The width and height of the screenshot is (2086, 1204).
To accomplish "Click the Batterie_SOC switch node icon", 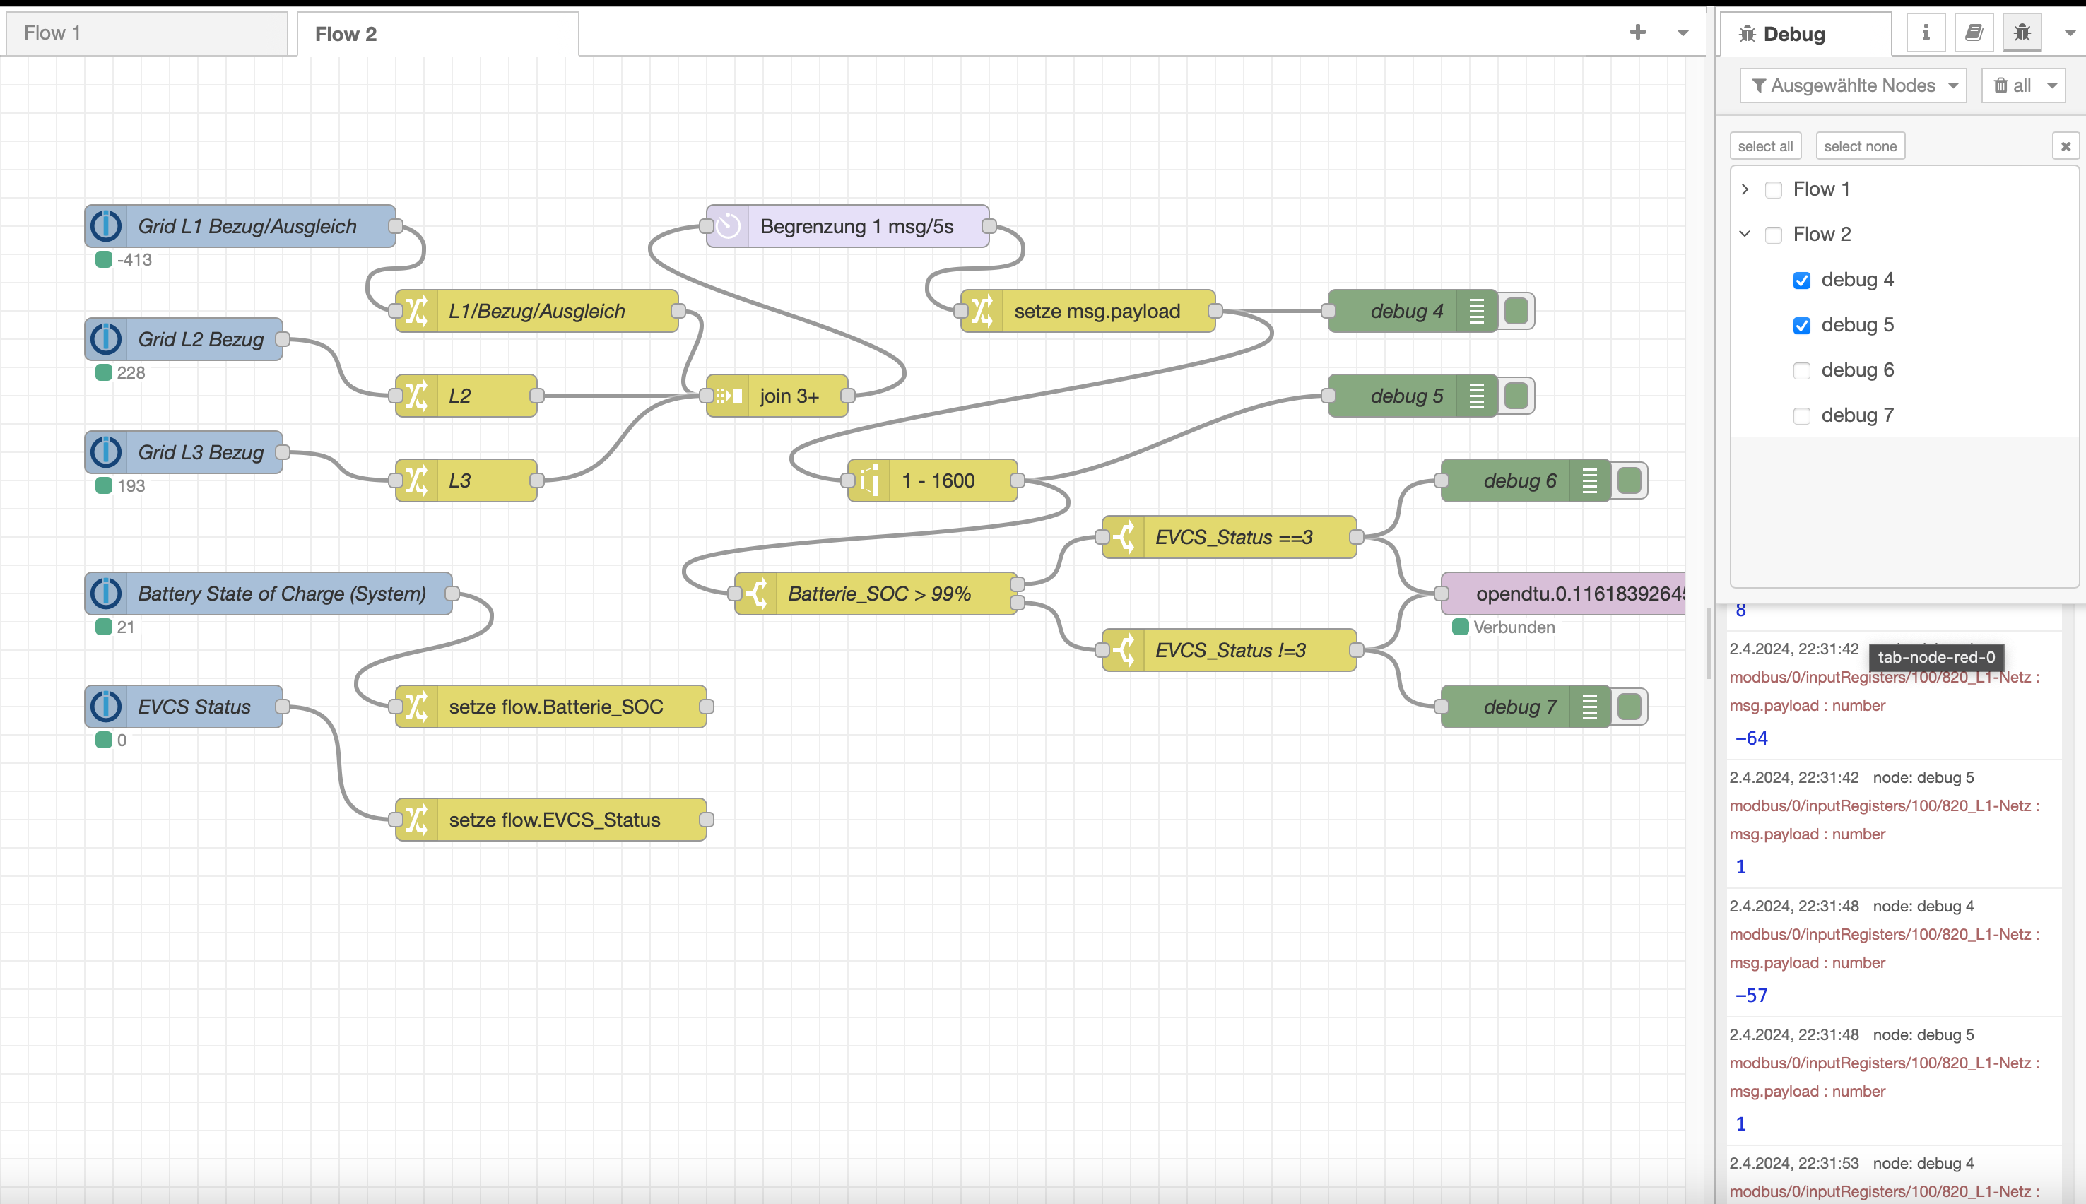I will pyautogui.click(x=757, y=594).
